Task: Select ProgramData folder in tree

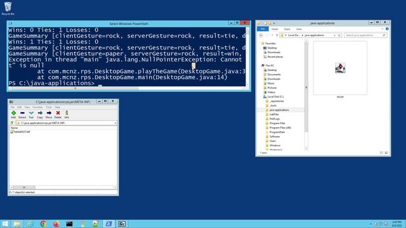Action: coord(275,132)
